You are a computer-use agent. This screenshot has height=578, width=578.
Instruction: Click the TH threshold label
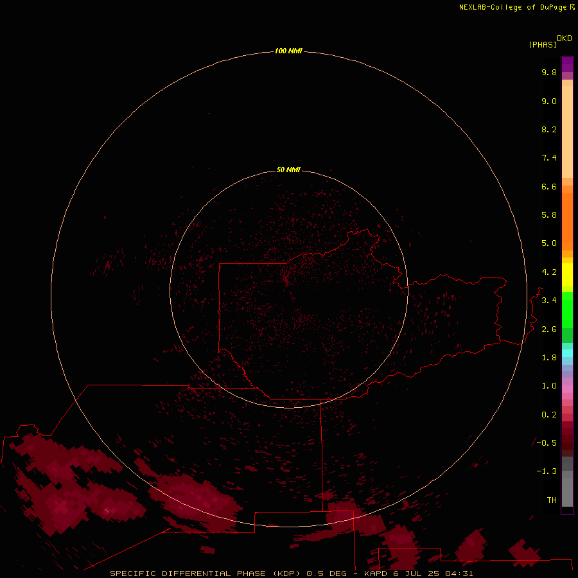coord(552,500)
